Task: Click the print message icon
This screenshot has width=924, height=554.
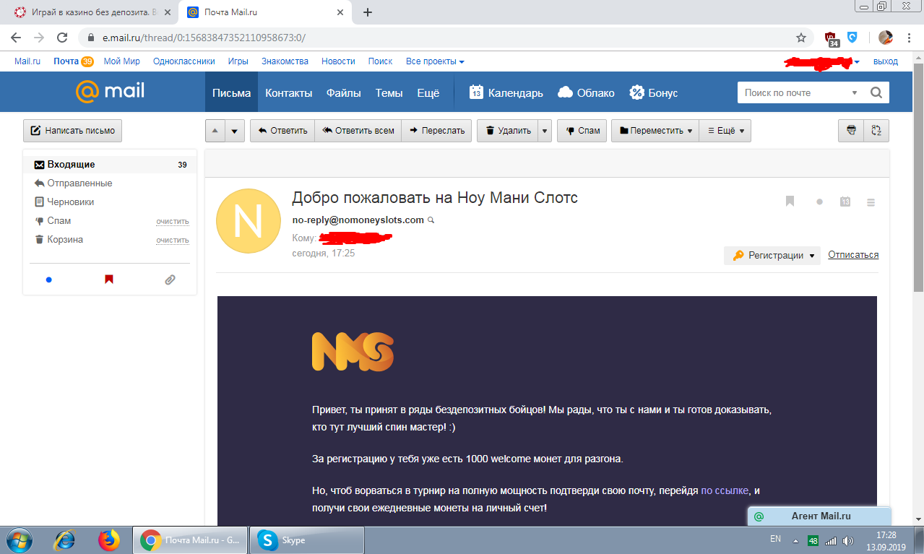Action: [x=851, y=131]
